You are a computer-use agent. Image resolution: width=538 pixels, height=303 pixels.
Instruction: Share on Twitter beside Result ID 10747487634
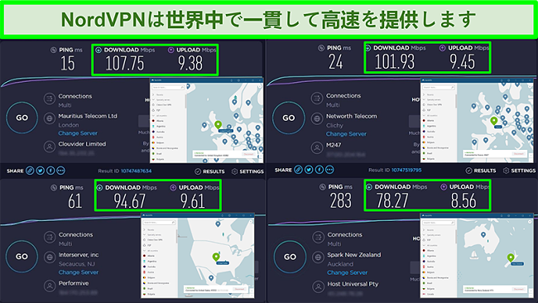tap(41, 171)
